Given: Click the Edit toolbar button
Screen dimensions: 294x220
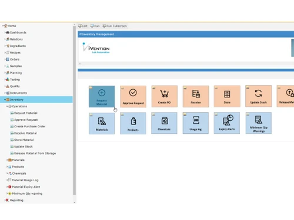Looking at the screenshot, I should (x=83, y=26).
